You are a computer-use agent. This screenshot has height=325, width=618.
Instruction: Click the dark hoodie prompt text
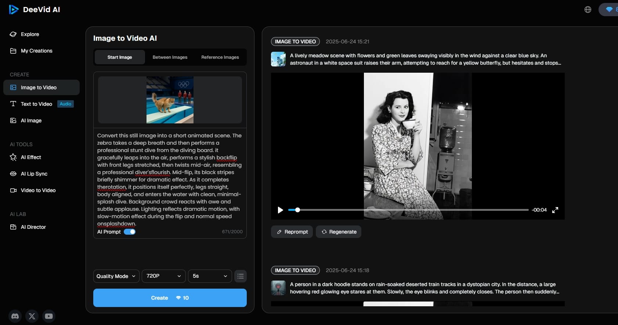point(424,288)
